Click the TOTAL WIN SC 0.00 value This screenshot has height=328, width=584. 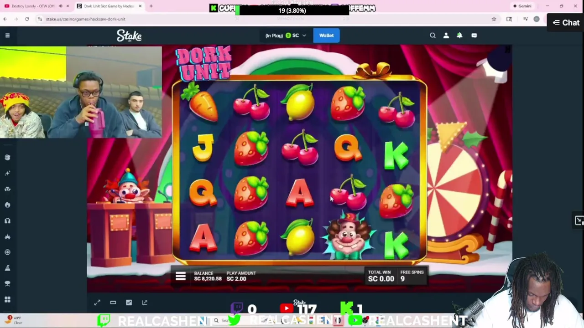click(x=381, y=279)
